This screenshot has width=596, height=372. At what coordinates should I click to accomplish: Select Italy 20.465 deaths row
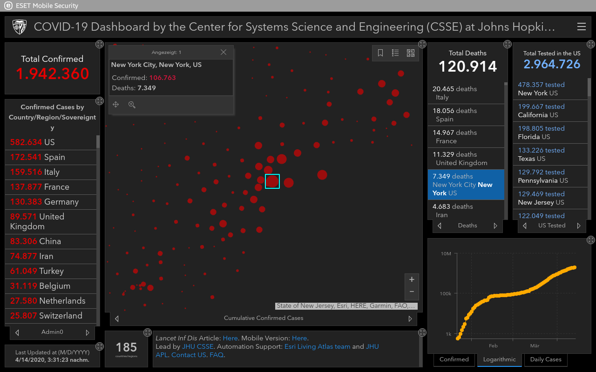click(x=466, y=93)
